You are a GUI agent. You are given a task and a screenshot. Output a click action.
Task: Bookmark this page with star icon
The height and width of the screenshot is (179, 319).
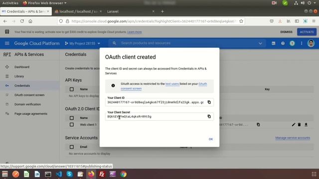coord(241,21)
